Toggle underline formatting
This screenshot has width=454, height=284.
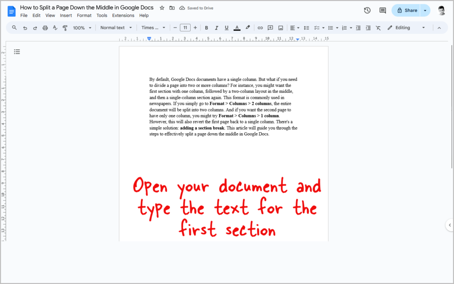(227, 27)
